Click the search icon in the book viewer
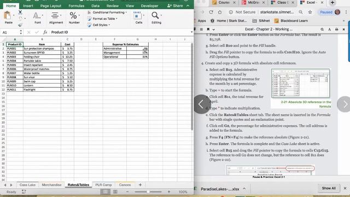This screenshot has height=197, width=350. click(x=322, y=29)
